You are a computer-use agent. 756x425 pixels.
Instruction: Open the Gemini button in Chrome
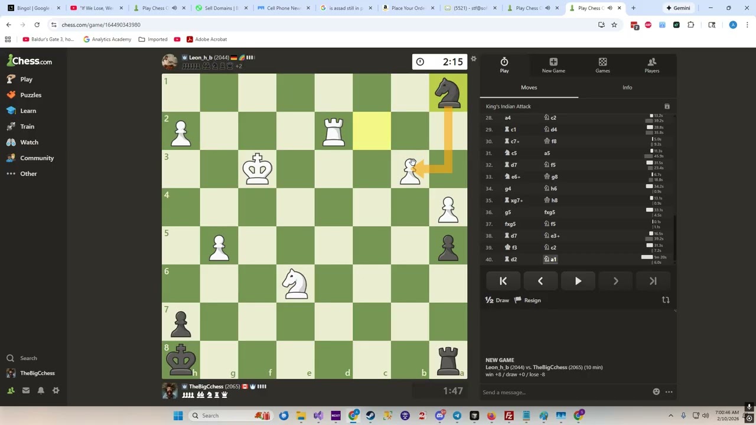click(677, 8)
